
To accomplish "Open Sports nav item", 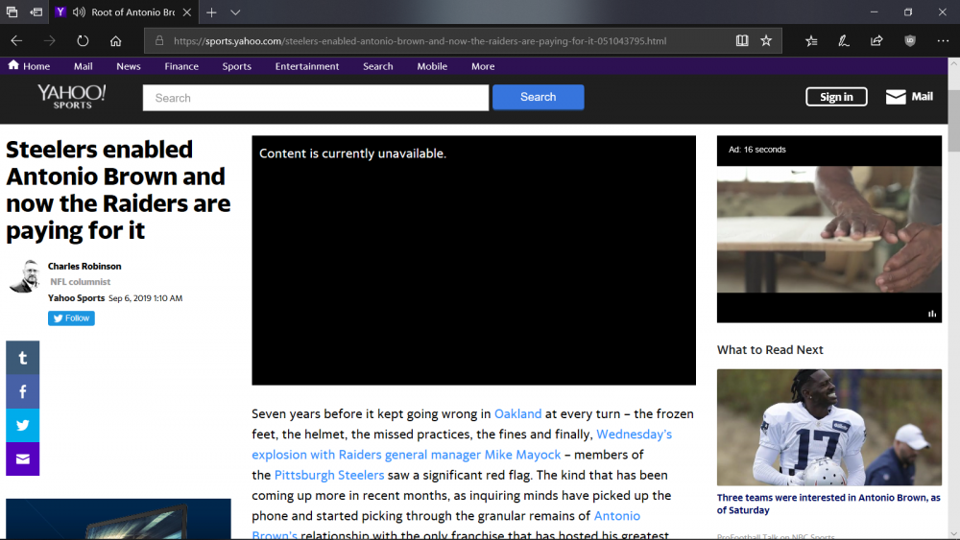I will (x=237, y=66).
